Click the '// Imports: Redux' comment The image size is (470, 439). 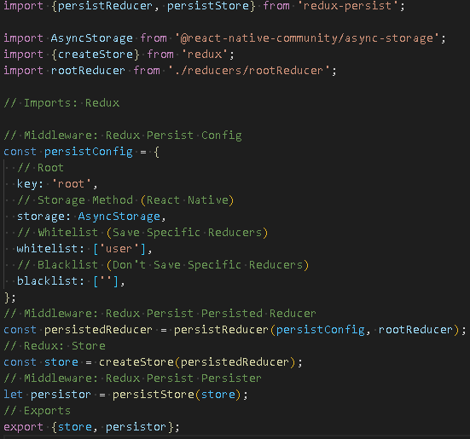(x=61, y=103)
